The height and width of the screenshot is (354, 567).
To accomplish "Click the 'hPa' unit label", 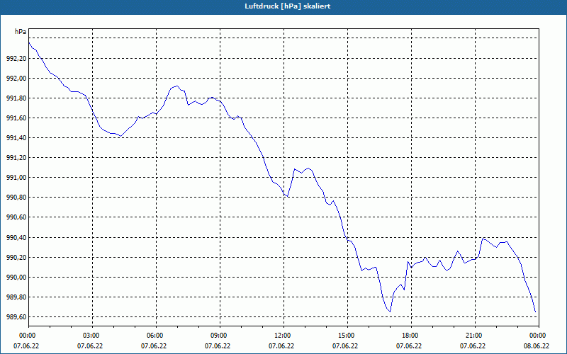I will point(21,32).
